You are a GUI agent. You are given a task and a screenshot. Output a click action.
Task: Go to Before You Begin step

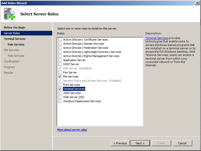(x=14, y=27)
